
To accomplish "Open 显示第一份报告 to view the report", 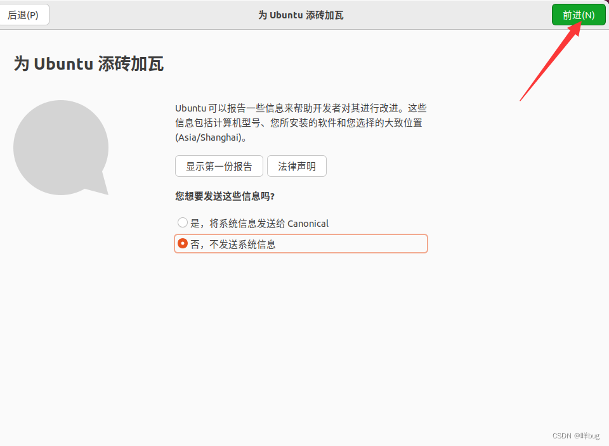I will click(219, 166).
